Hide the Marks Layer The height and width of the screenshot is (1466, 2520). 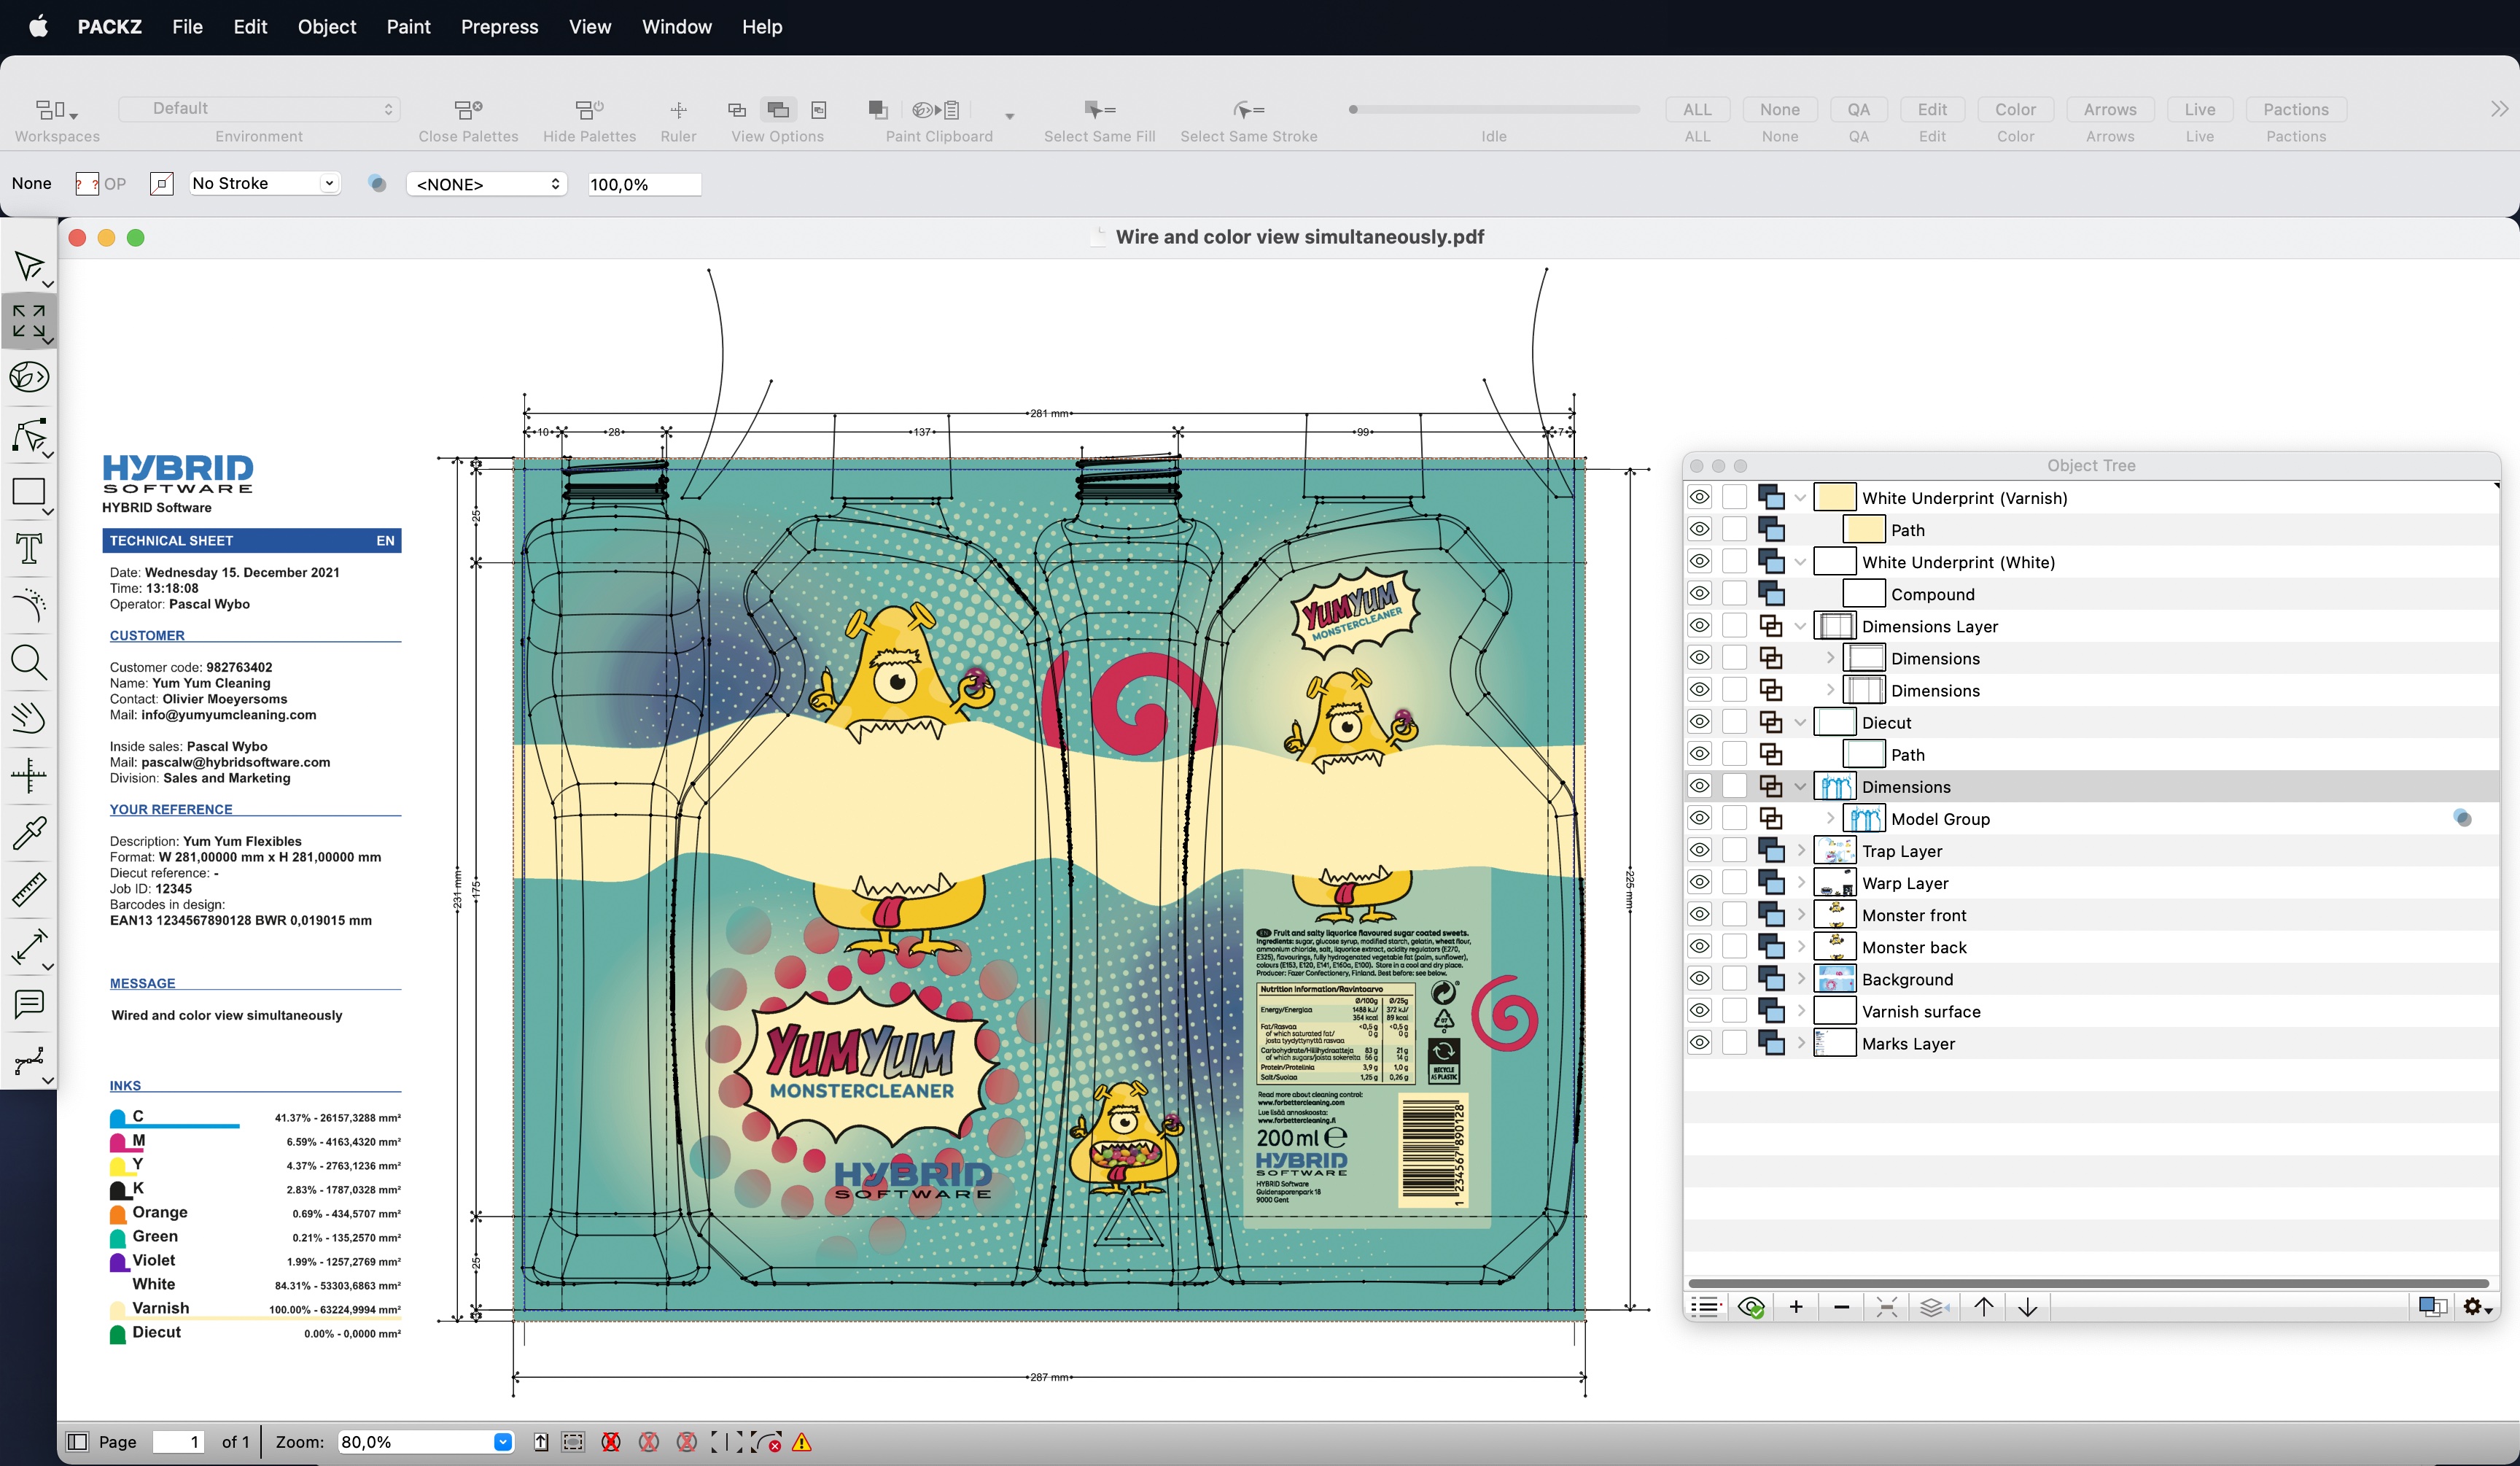(x=1699, y=1043)
